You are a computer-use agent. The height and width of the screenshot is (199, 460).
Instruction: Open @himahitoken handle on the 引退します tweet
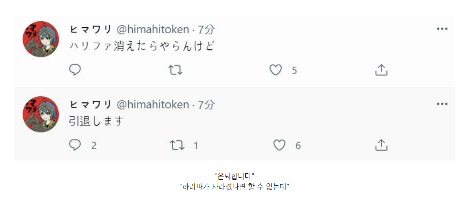pos(152,105)
